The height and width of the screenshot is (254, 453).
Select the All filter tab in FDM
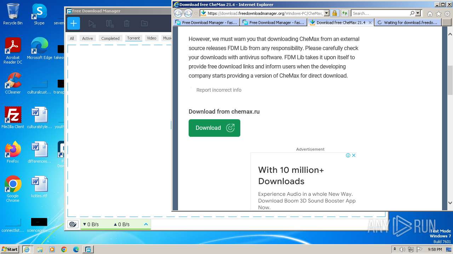[72, 38]
